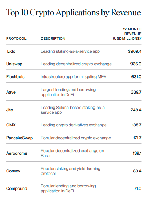Select Uniswap's 936.0 revenue figure
The width and height of the screenshot is (151, 207).
tap(136, 64)
